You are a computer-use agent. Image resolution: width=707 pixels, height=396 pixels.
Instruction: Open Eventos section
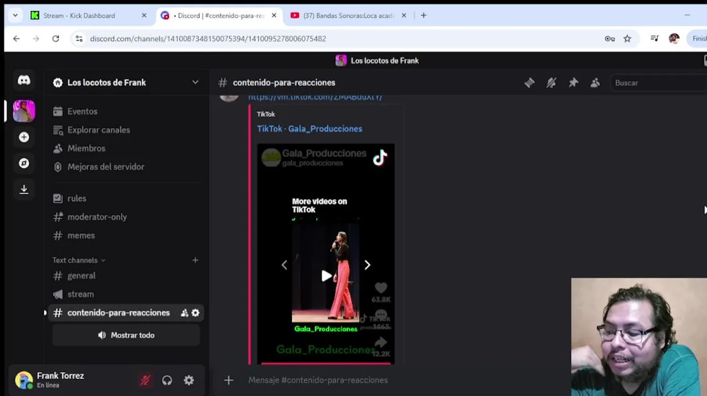(126, 111)
